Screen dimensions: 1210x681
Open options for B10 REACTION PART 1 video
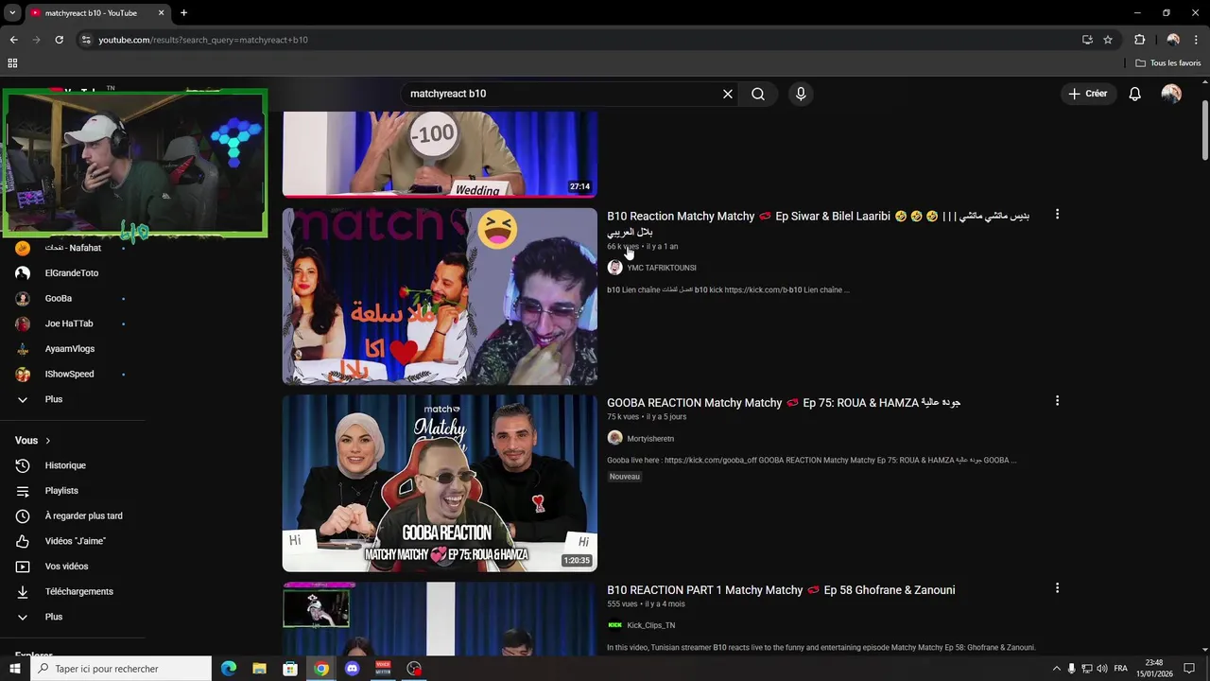pyautogui.click(x=1057, y=588)
